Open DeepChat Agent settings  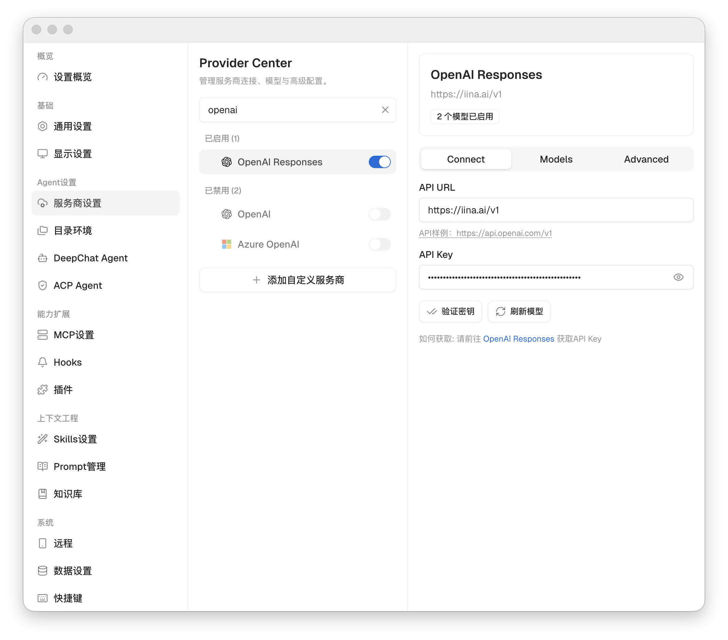point(105,258)
